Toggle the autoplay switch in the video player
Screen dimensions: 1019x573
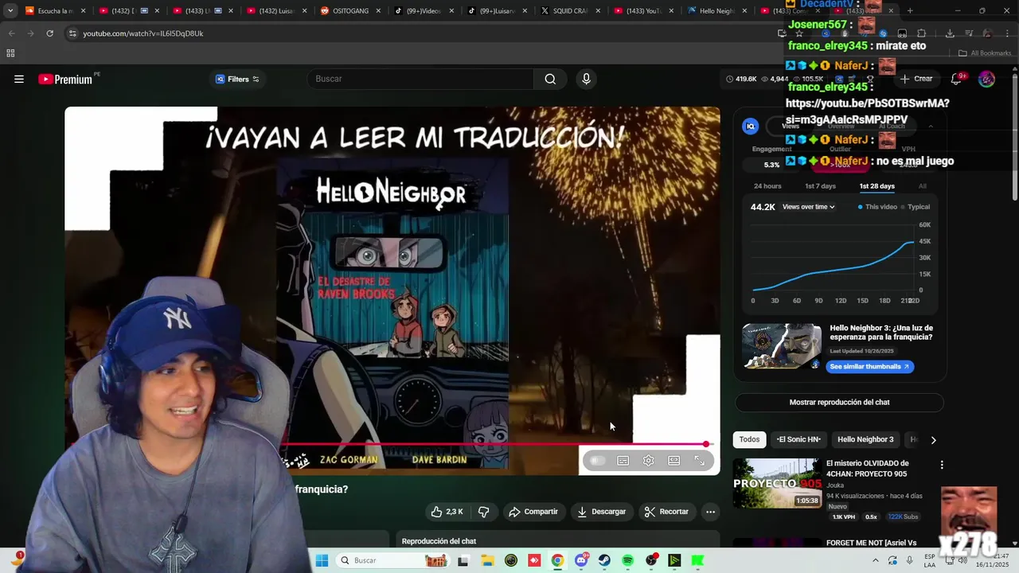tap(597, 461)
